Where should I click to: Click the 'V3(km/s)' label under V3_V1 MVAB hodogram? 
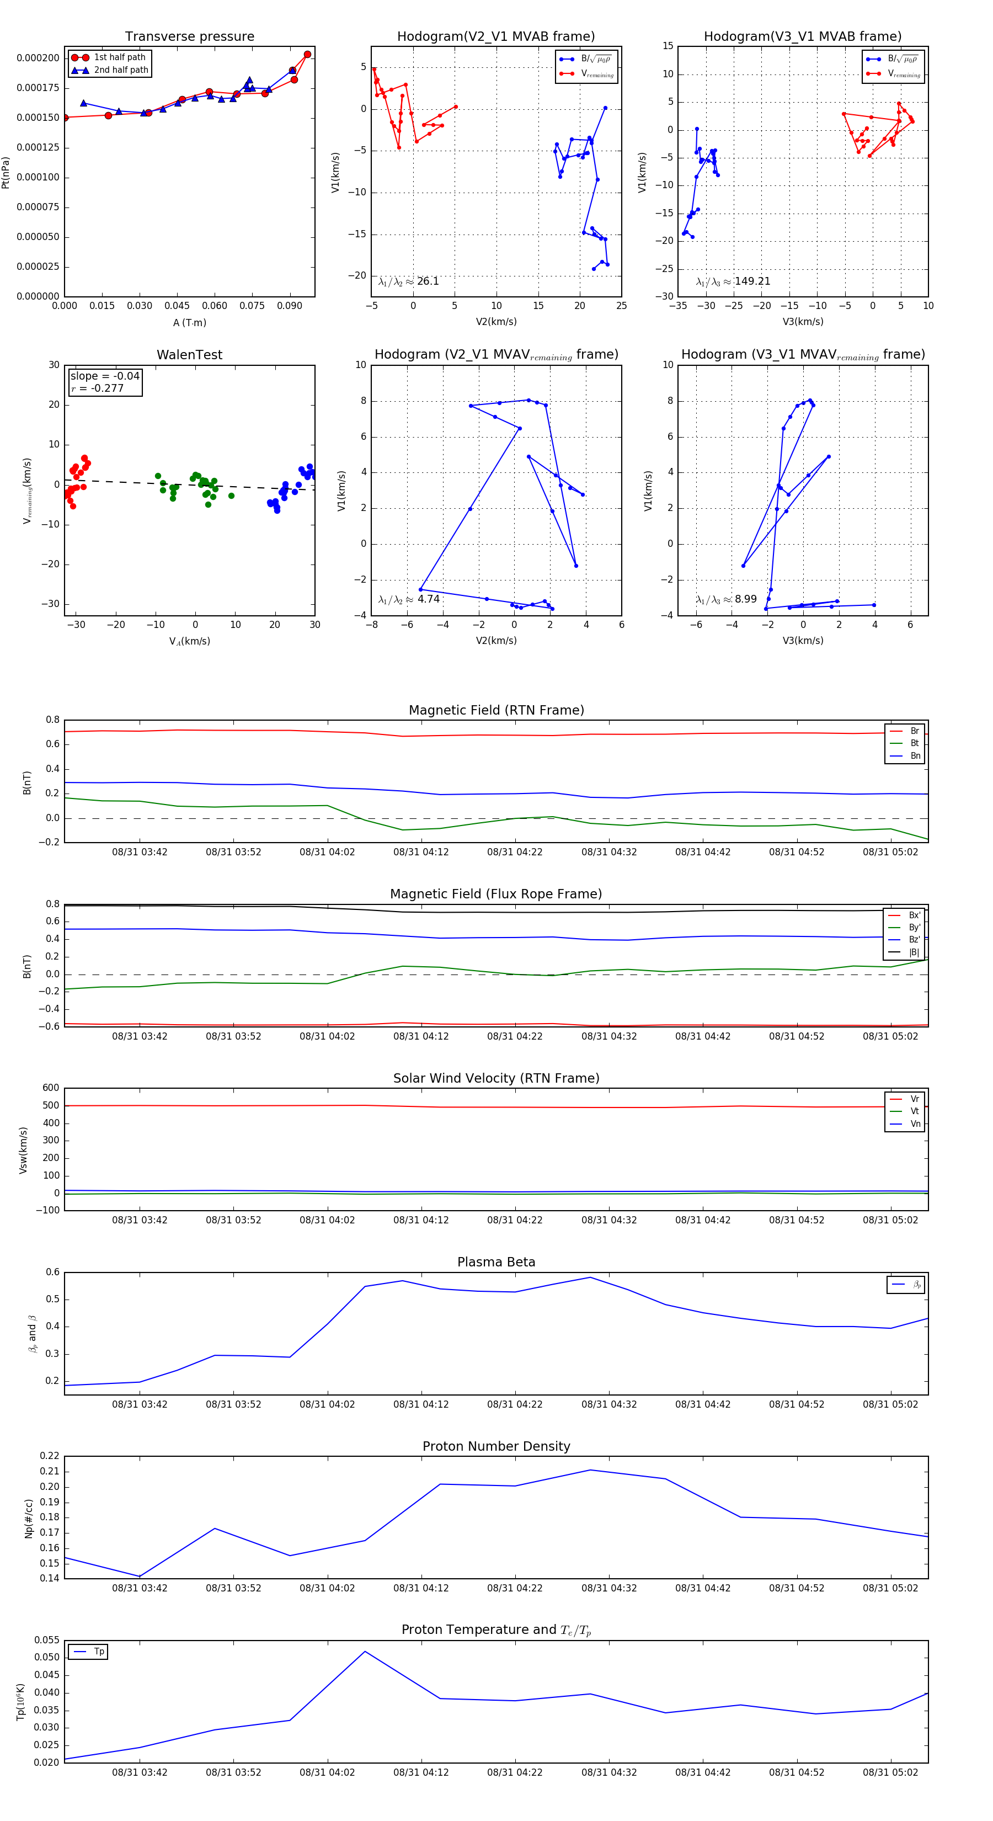[x=803, y=322]
